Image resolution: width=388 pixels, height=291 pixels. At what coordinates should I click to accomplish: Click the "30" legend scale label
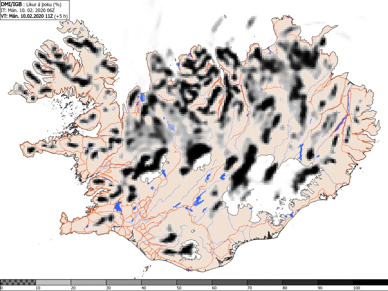pos(108,288)
